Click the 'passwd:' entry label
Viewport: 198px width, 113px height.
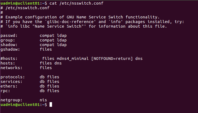(x=9, y=36)
